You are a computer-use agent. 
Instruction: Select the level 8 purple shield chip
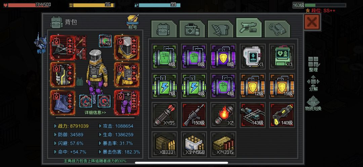click(x=223, y=56)
